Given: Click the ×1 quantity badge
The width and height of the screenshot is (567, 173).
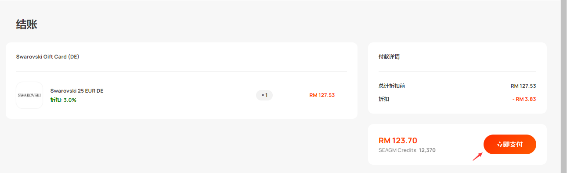Looking at the screenshot, I should (x=264, y=95).
